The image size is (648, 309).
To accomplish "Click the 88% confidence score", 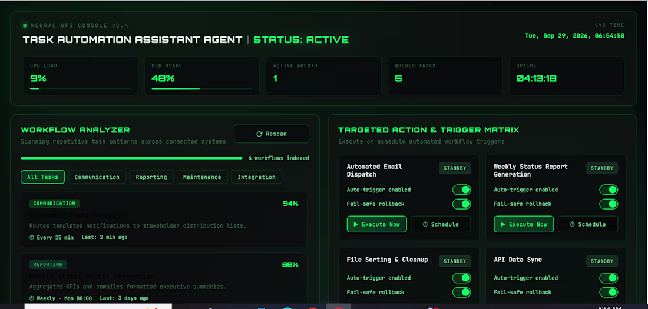I will point(290,264).
